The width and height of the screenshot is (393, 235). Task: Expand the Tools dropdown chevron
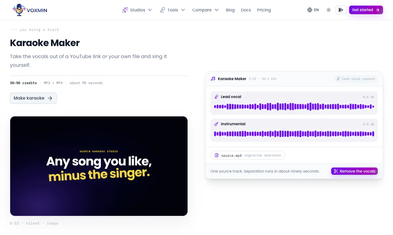pyautogui.click(x=183, y=10)
